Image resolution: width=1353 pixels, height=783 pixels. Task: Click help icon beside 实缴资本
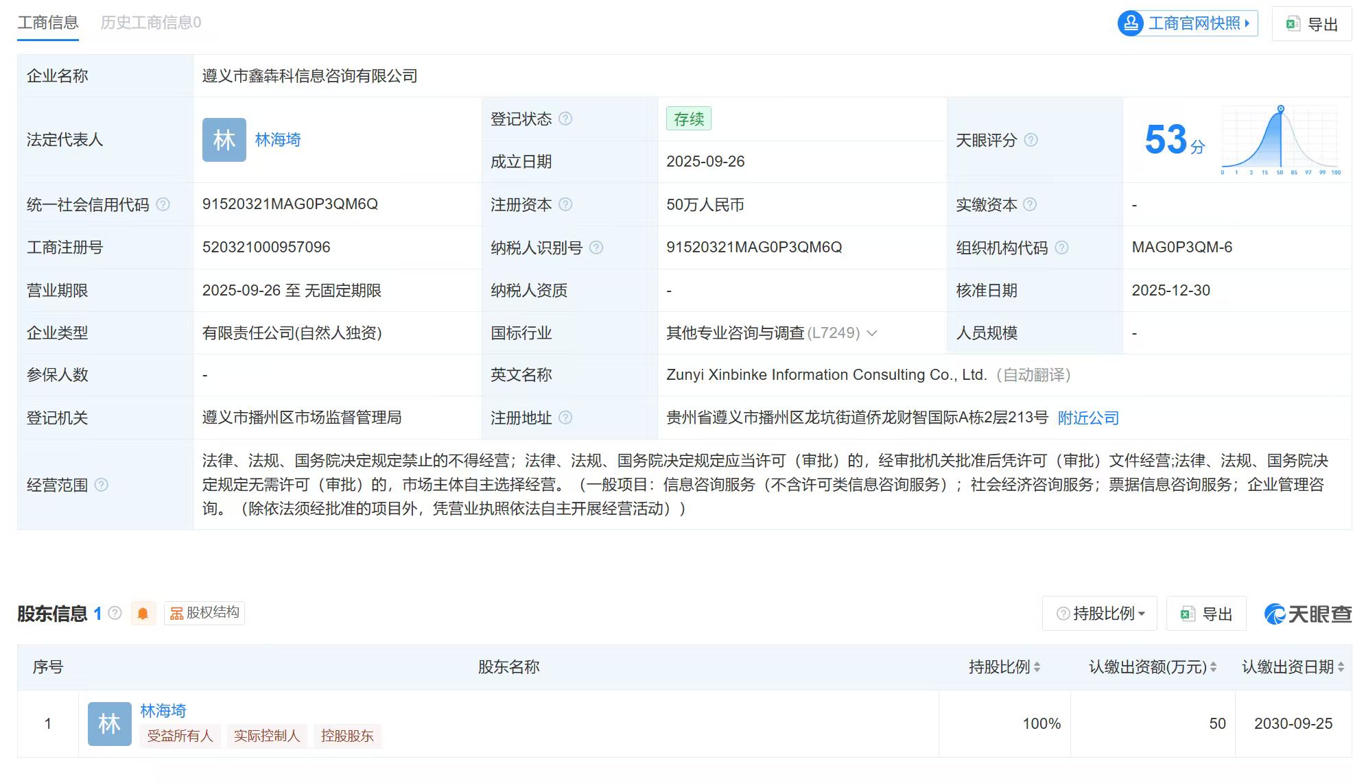tap(1030, 204)
